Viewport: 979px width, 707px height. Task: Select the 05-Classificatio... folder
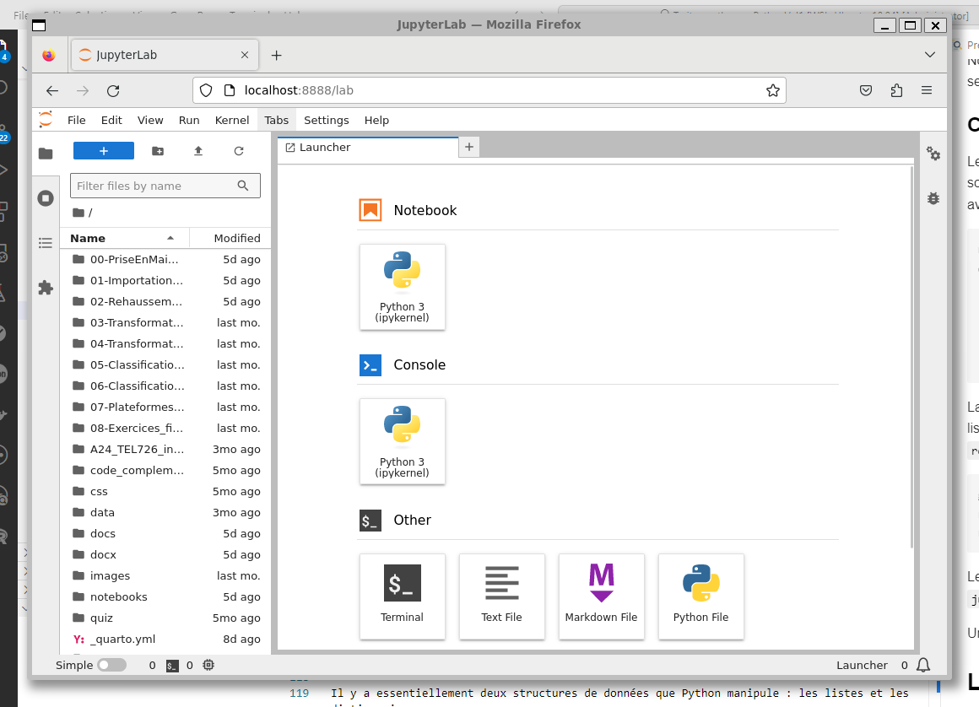pos(166,365)
